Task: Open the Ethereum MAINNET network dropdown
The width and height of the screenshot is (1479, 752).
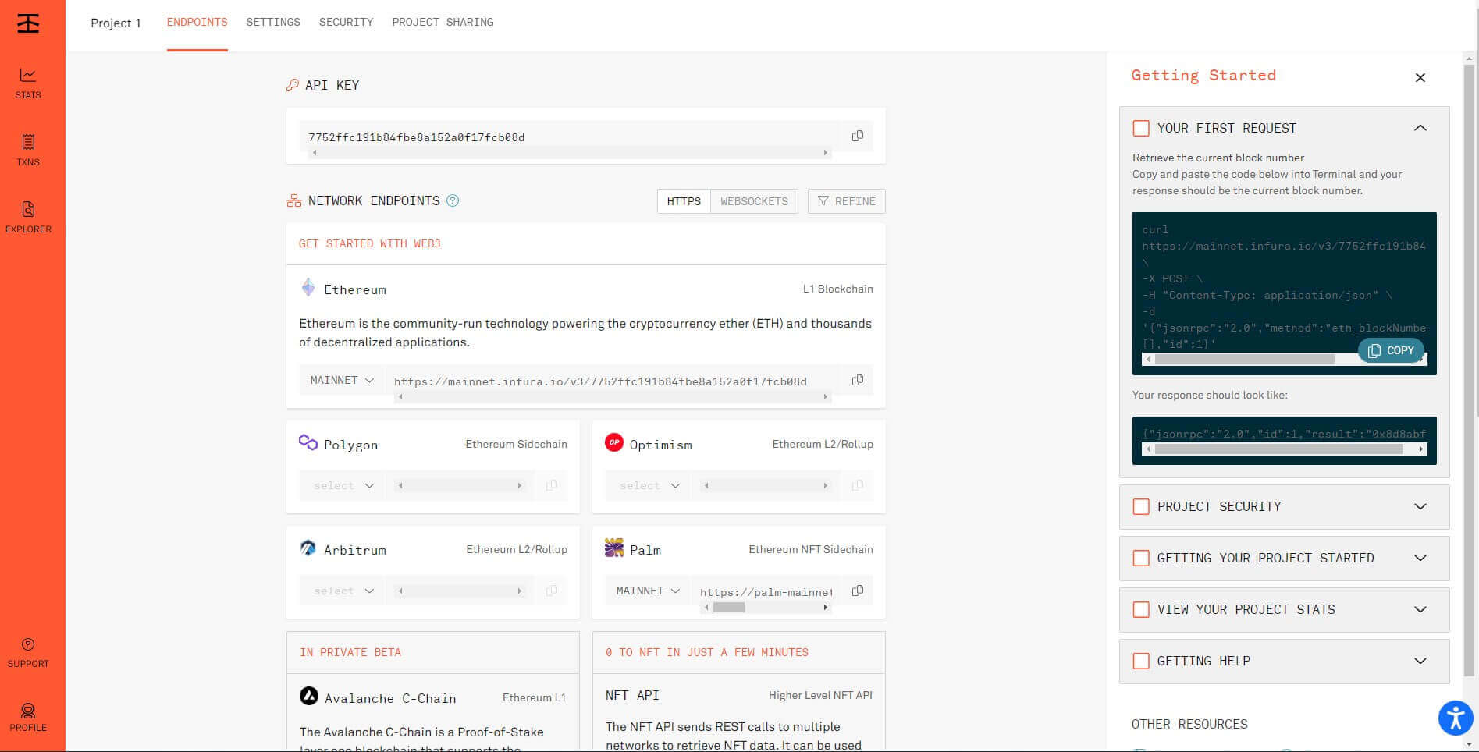Action: coord(342,380)
